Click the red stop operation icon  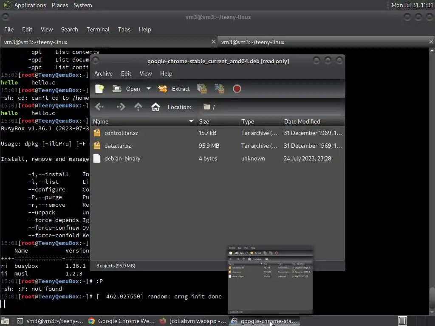[237, 89]
